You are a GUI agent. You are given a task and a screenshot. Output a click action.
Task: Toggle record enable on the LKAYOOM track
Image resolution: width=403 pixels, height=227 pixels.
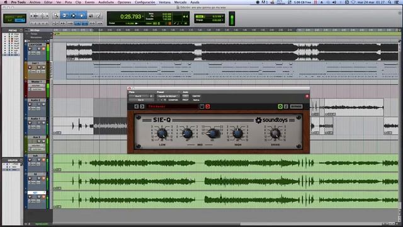click(30, 49)
